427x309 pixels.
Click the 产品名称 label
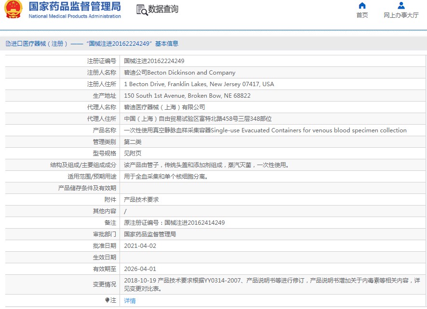coord(105,130)
